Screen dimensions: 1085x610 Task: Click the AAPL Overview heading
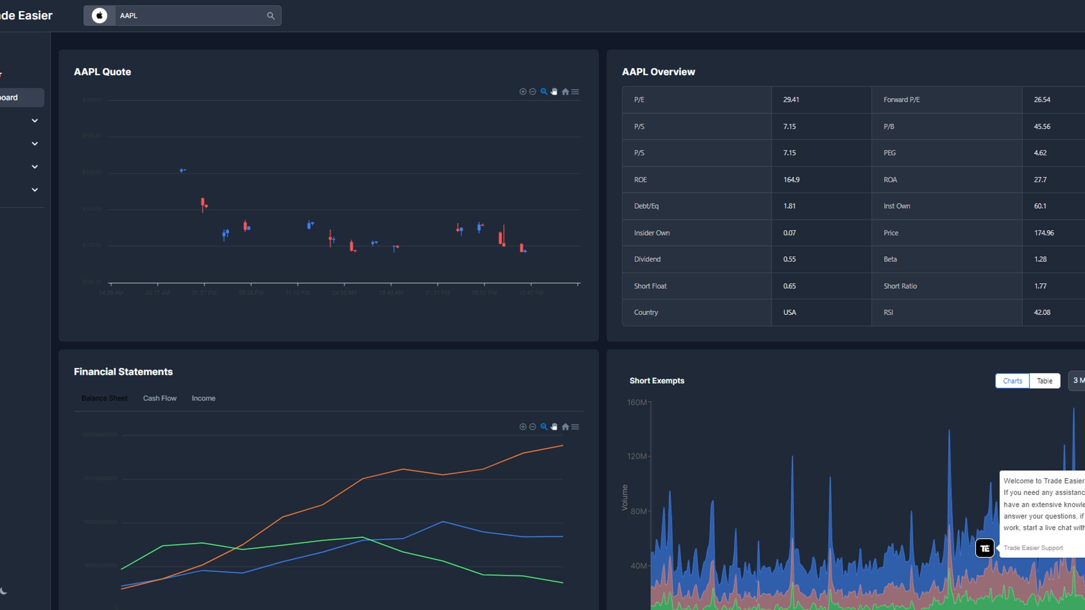(x=658, y=72)
